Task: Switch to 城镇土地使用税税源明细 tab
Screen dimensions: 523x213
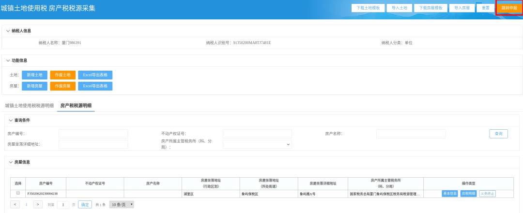Action: [30, 106]
